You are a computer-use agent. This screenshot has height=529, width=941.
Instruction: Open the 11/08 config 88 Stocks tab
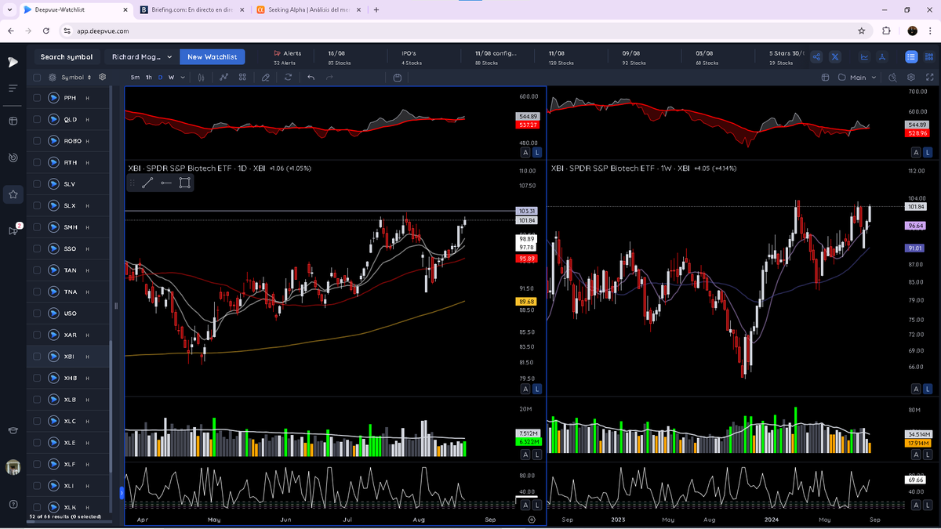coord(496,58)
